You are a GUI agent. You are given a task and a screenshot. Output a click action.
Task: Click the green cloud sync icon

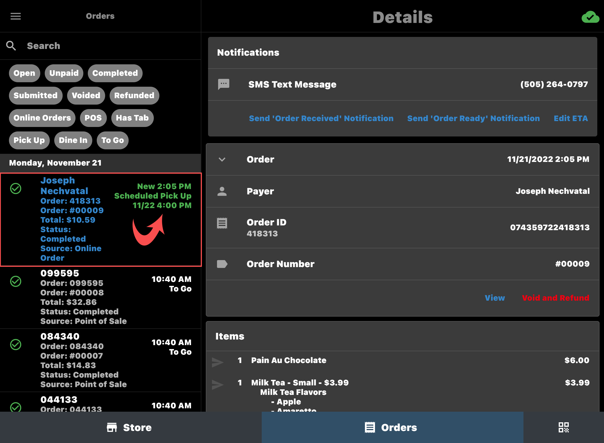[590, 17]
